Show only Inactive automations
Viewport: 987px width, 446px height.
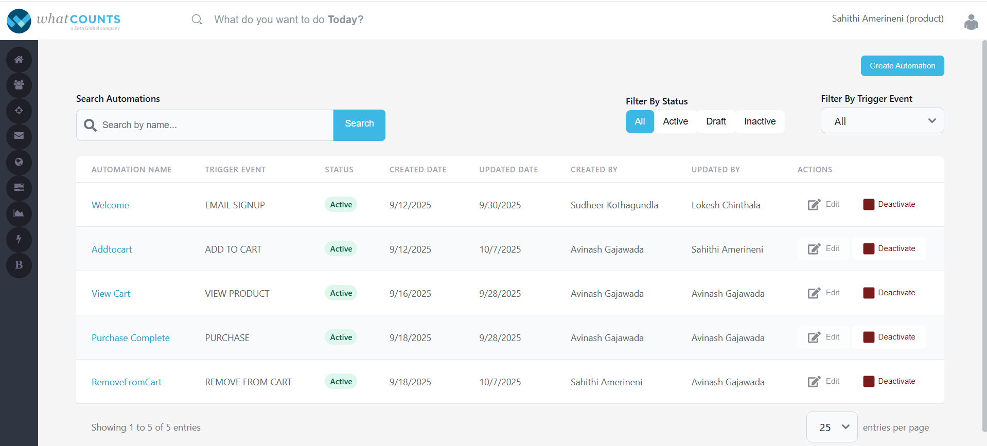(x=760, y=121)
